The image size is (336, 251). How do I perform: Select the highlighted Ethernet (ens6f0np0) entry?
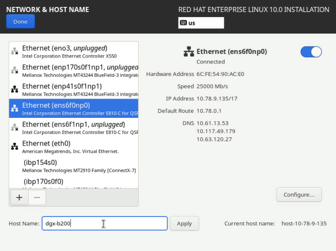74,108
